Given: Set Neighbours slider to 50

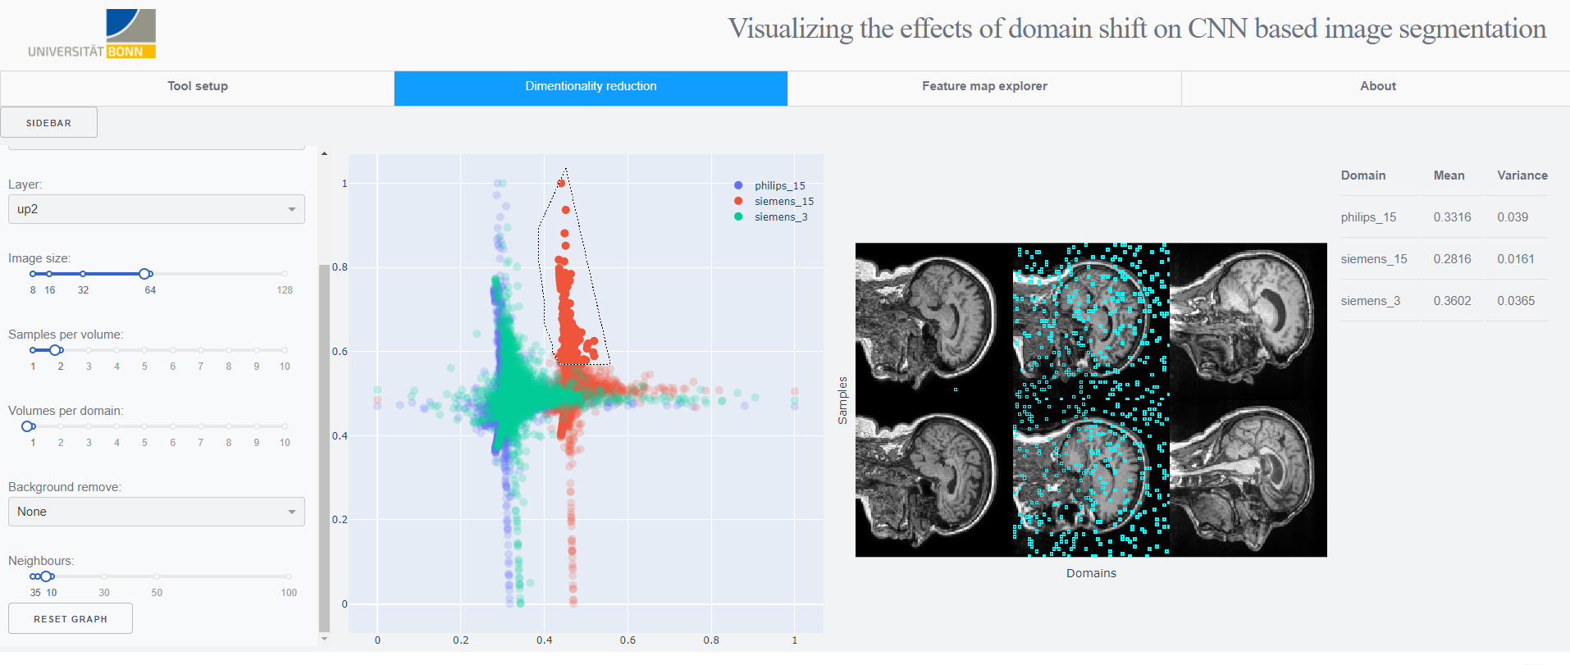Looking at the screenshot, I should [x=157, y=576].
